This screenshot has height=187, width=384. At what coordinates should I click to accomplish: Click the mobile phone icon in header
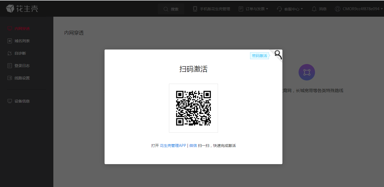coord(195,9)
